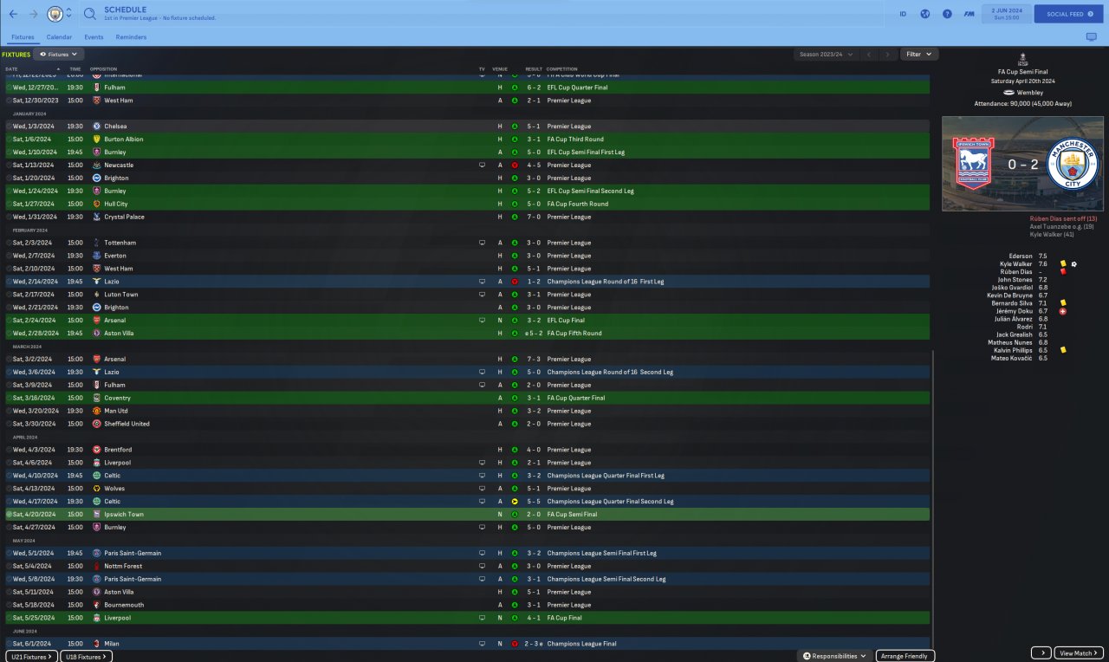Open the help question mark icon

click(x=947, y=14)
